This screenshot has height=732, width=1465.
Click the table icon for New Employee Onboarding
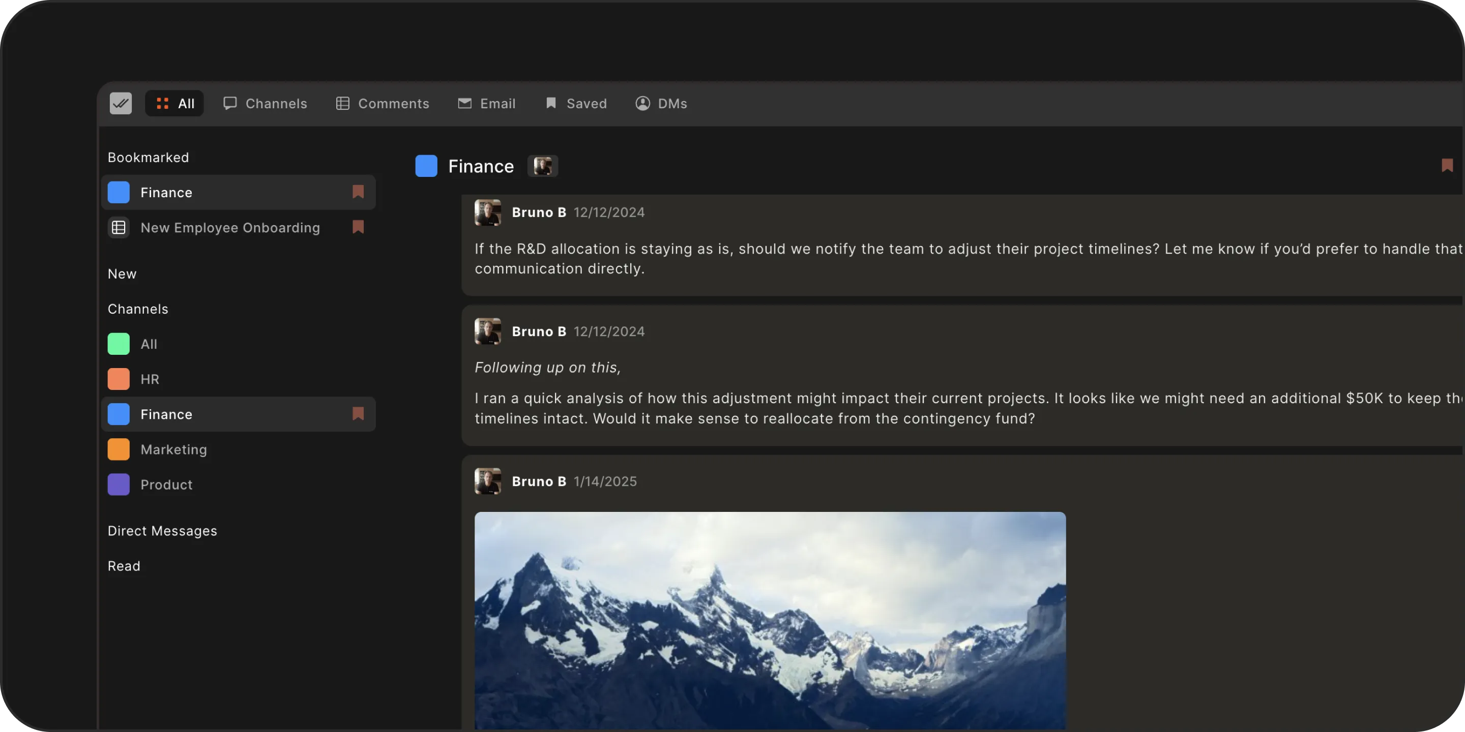(119, 227)
